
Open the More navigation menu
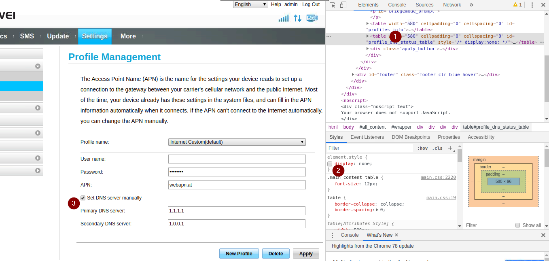click(x=128, y=36)
